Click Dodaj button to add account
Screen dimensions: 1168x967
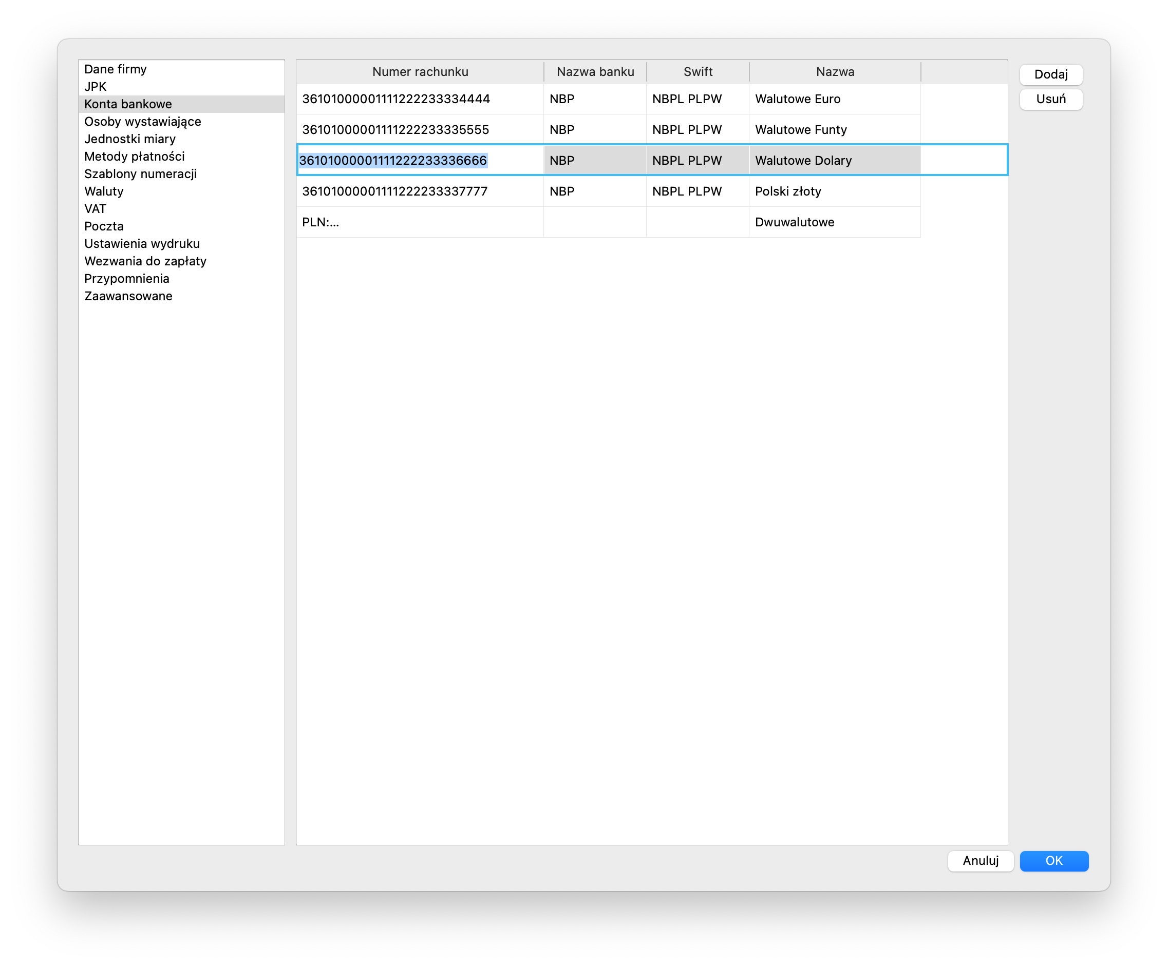1051,74
